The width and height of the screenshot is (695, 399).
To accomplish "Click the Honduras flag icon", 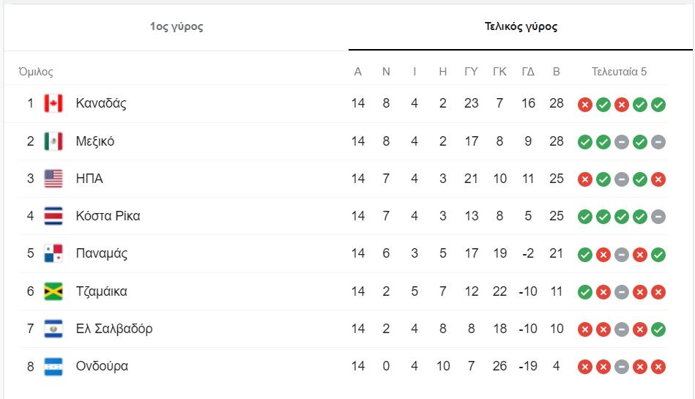I will (x=53, y=366).
